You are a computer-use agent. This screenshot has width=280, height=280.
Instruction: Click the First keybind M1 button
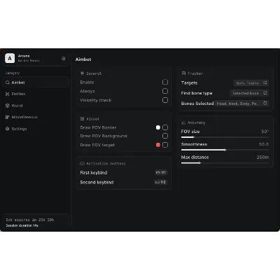pyautogui.click(x=161, y=172)
